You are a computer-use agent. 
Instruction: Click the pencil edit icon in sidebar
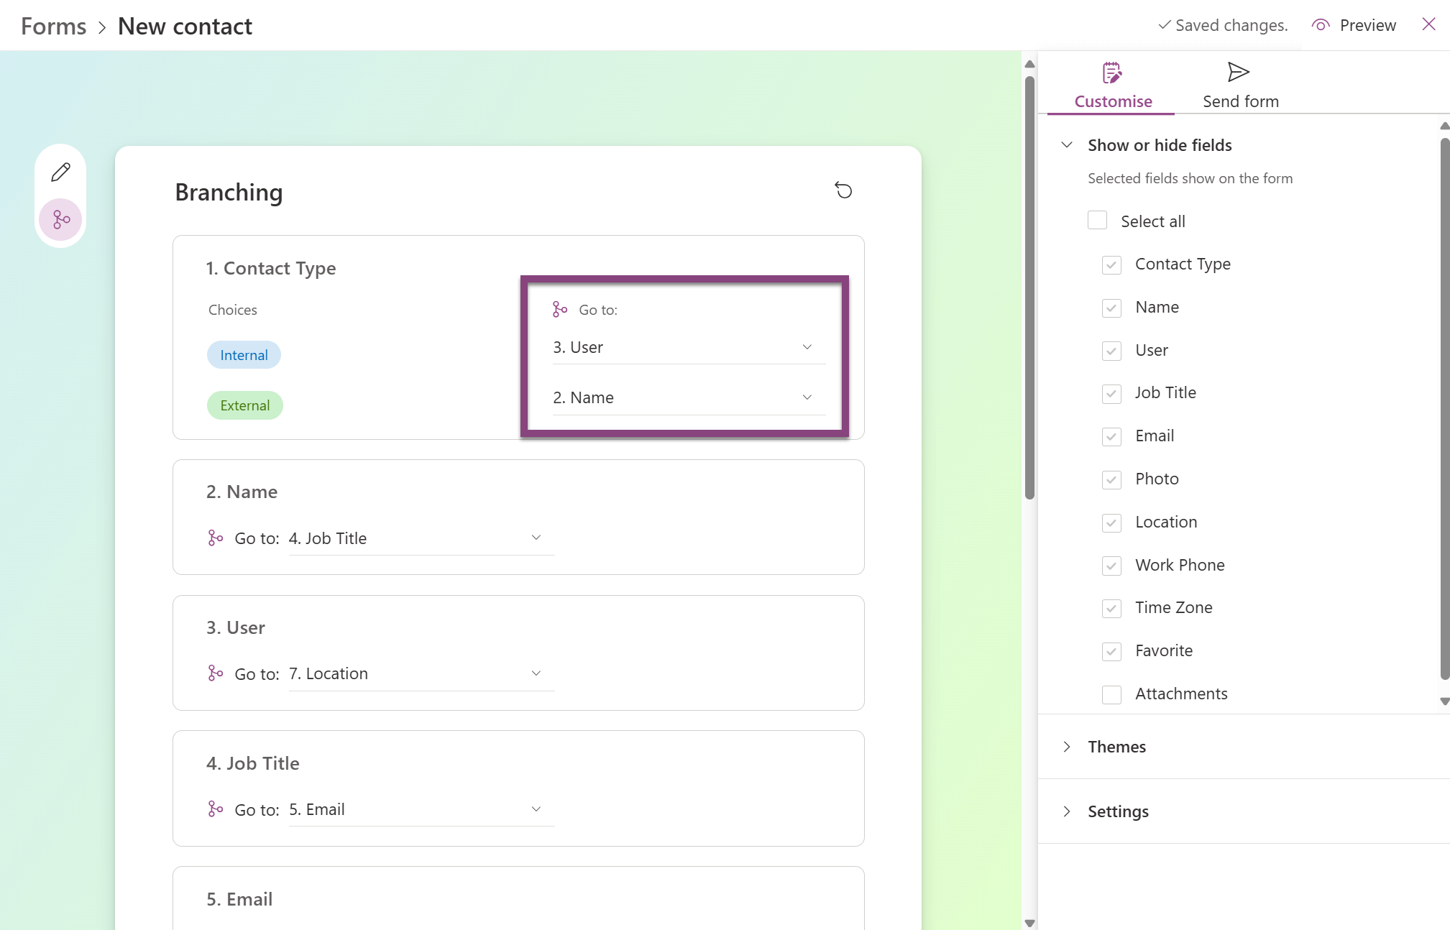tap(61, 172)
